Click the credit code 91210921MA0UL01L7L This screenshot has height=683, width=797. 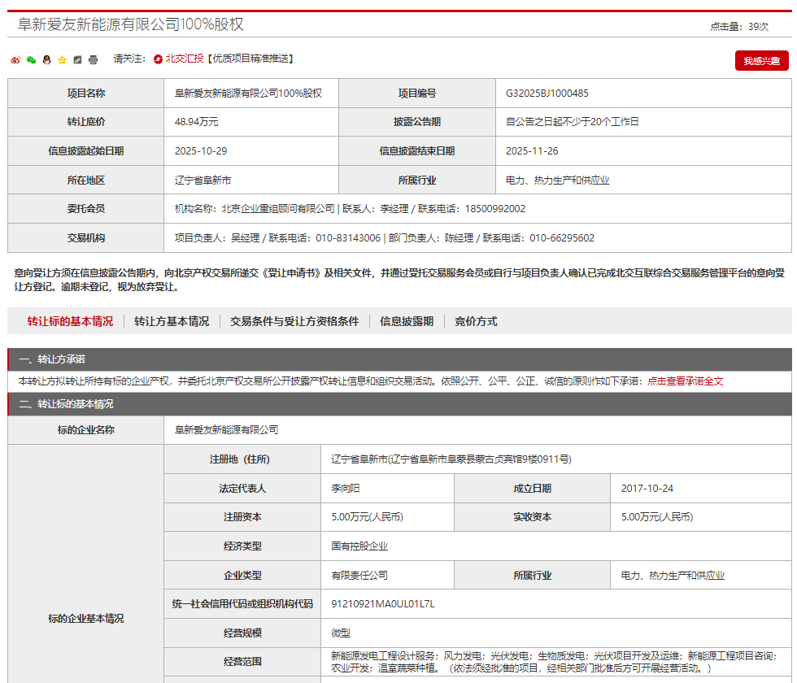(383, 604)
